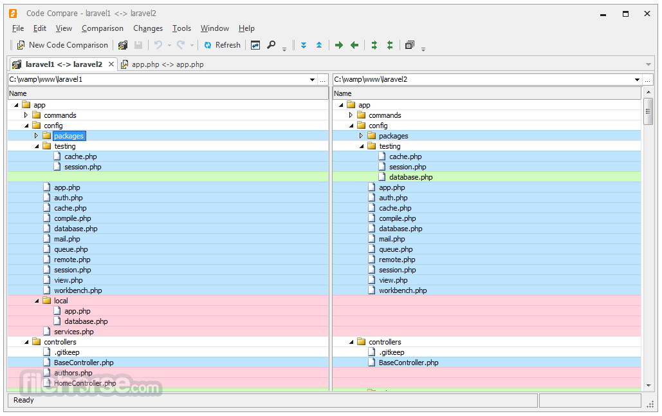Open the File menu
Image resolution: width=662 pixels, height=416 pixels.
[18, 28]
